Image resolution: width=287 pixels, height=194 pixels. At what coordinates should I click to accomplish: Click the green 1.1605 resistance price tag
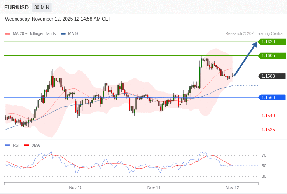pos(272,55)
